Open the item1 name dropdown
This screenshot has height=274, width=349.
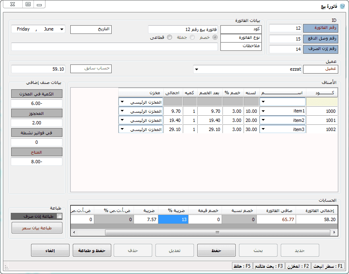(x=263, y=111)
